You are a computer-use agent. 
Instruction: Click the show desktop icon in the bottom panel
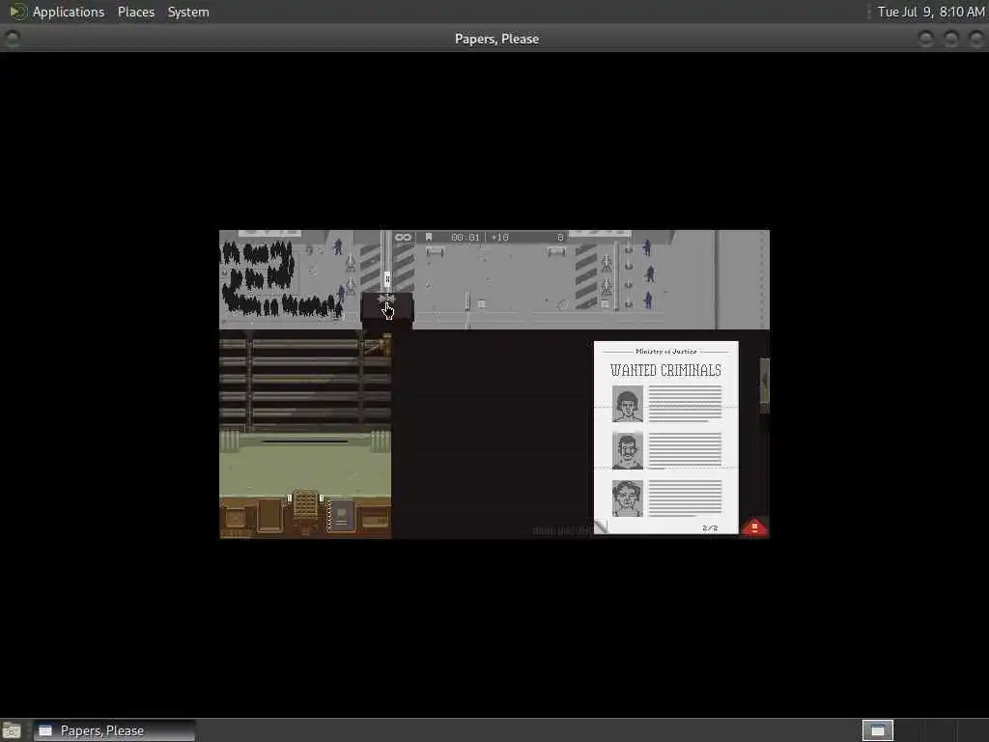(x=12, y=730)
